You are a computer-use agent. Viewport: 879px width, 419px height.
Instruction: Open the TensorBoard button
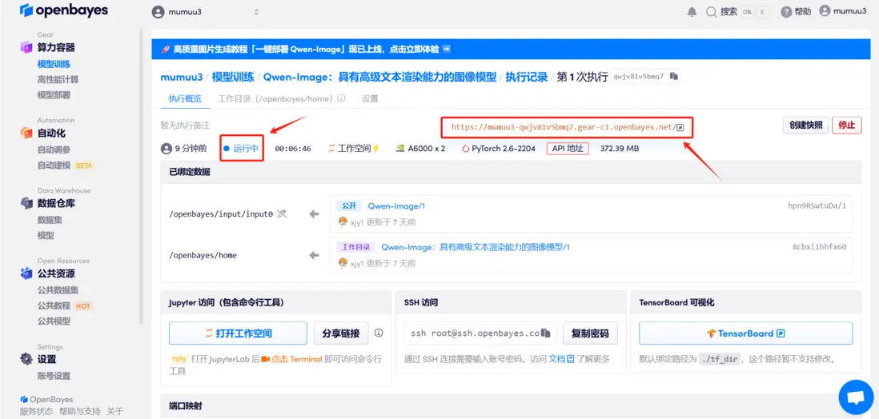point(745,333)
